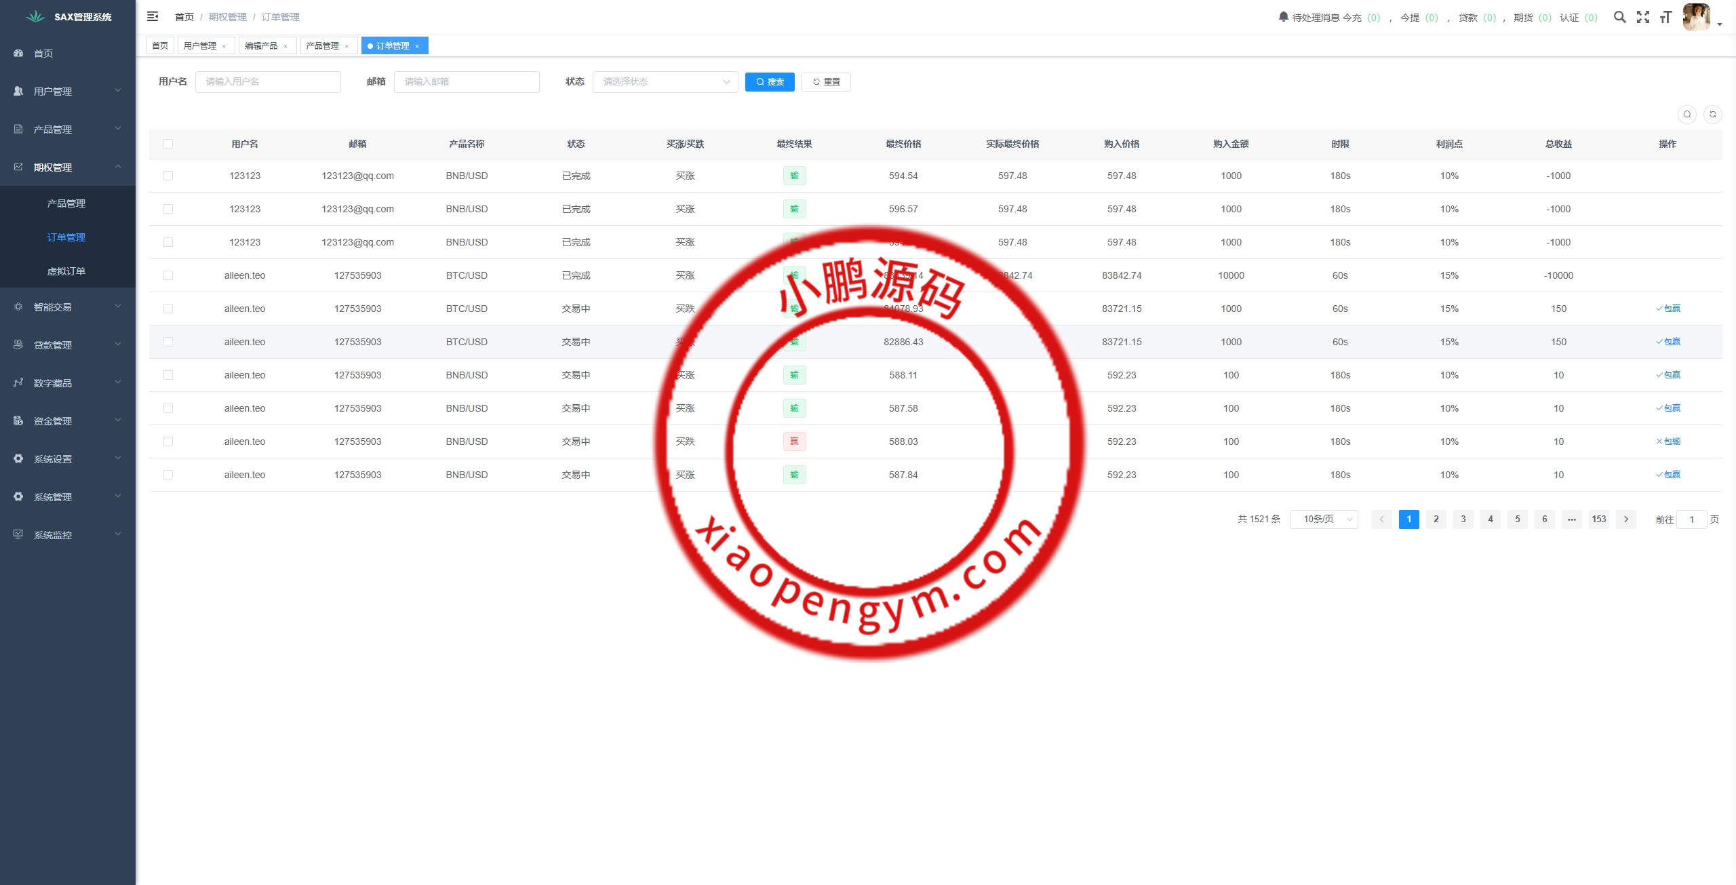
Task: Toggle fullscreen mode icon
Action: (1642, 17)
